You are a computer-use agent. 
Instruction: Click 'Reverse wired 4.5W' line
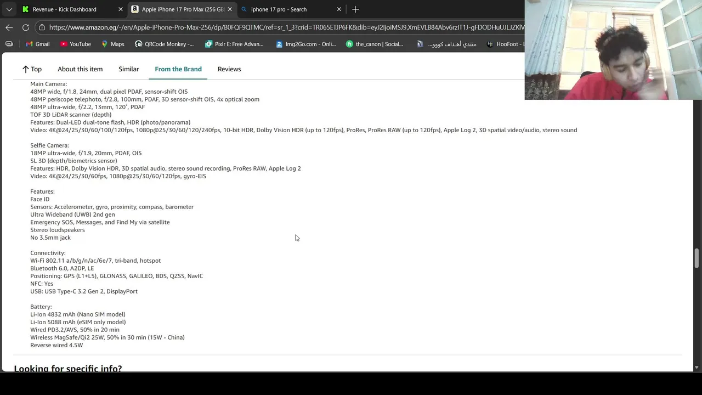56,345
